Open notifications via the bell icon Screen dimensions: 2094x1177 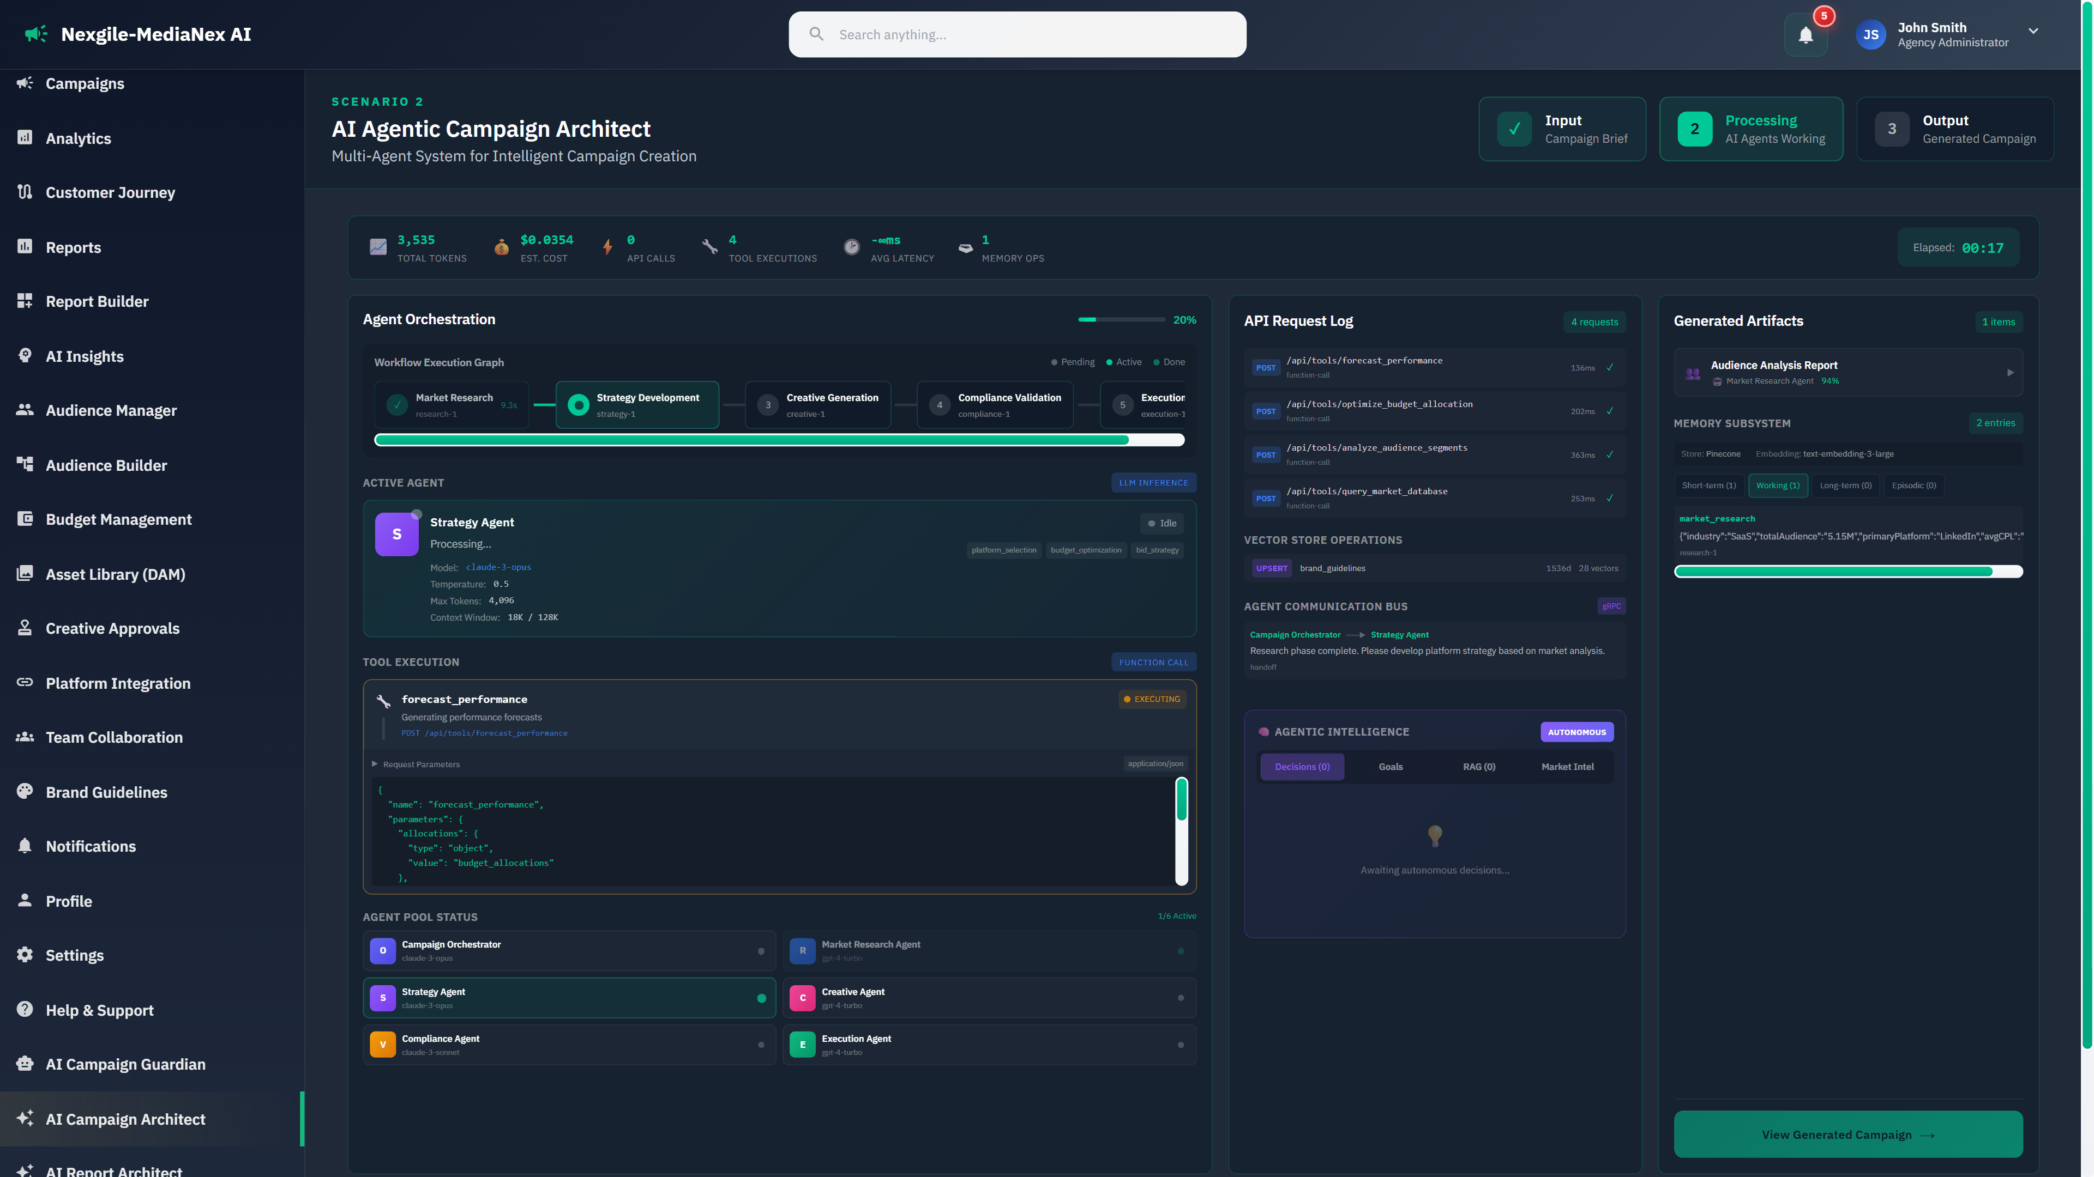[1806, 35]
